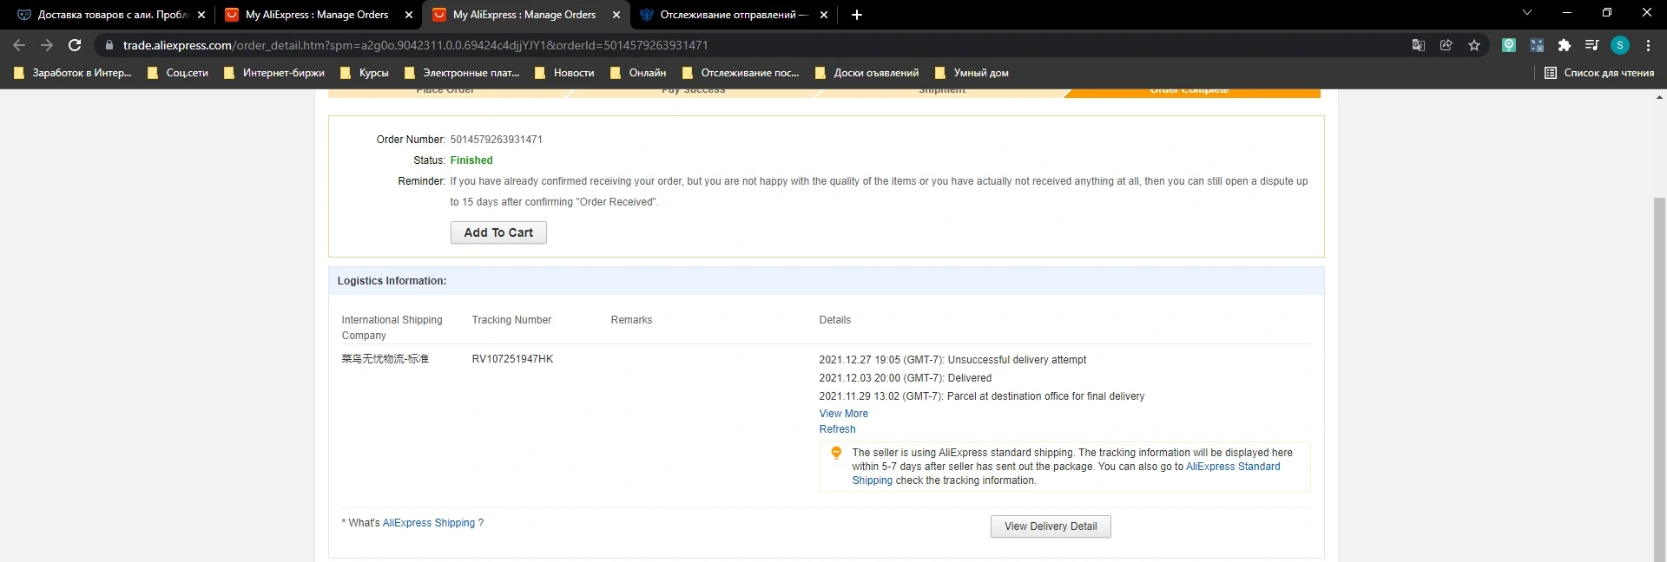The image size is (1667, 562).
Task: Open a new tab with the plus icon
Action: pyautogui.click(x=857, y=15)
